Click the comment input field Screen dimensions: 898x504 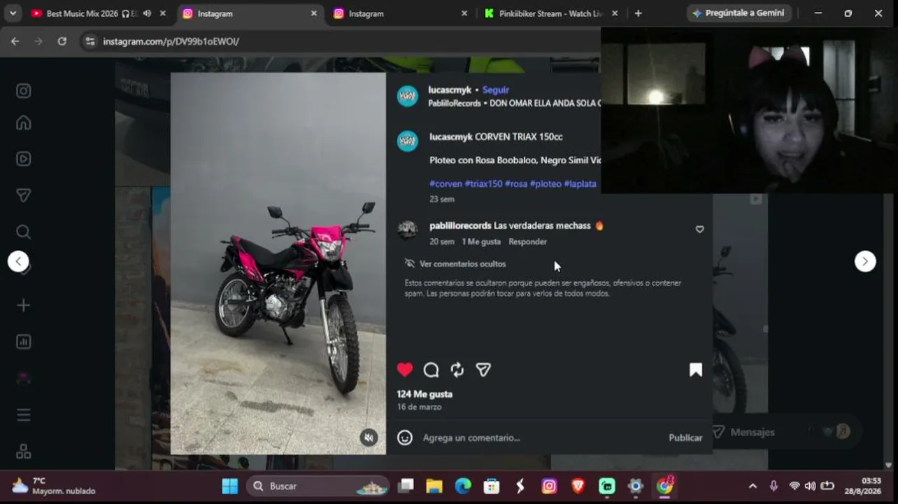click(542, 437)
